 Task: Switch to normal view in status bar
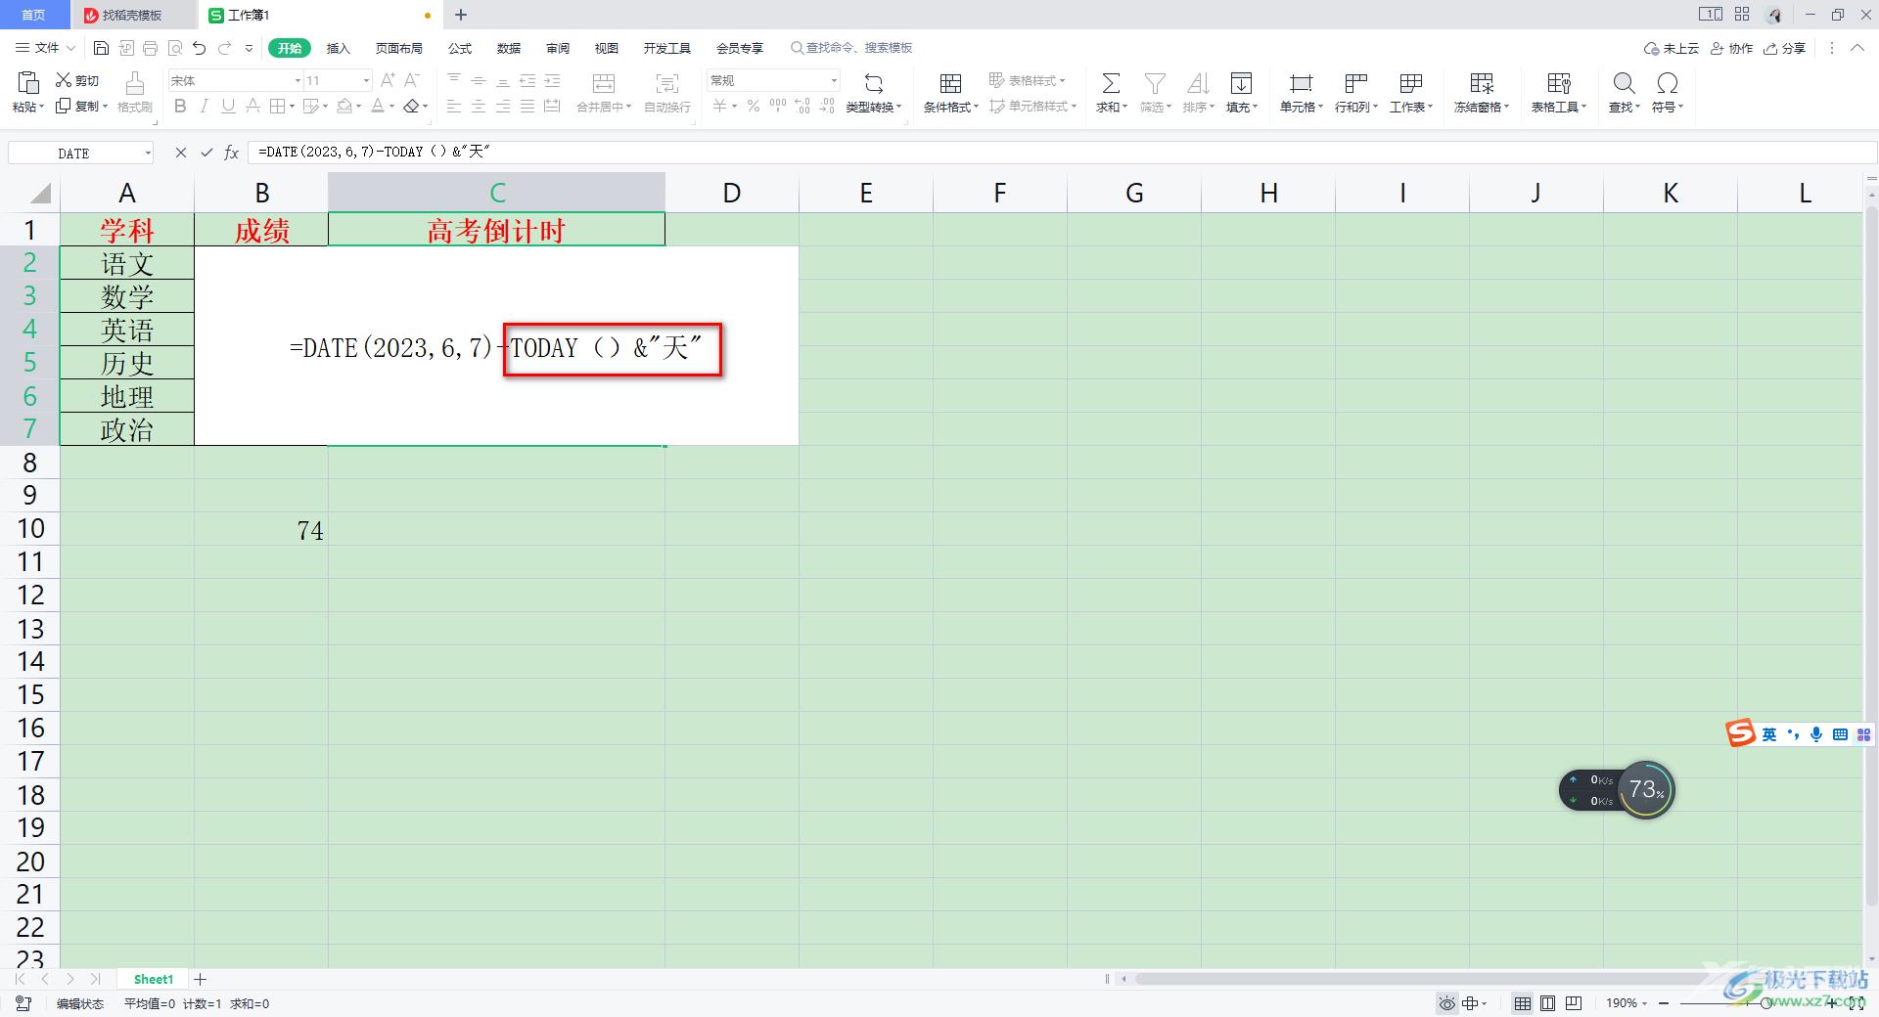pyautogui.click(x=1523, y=1003)
